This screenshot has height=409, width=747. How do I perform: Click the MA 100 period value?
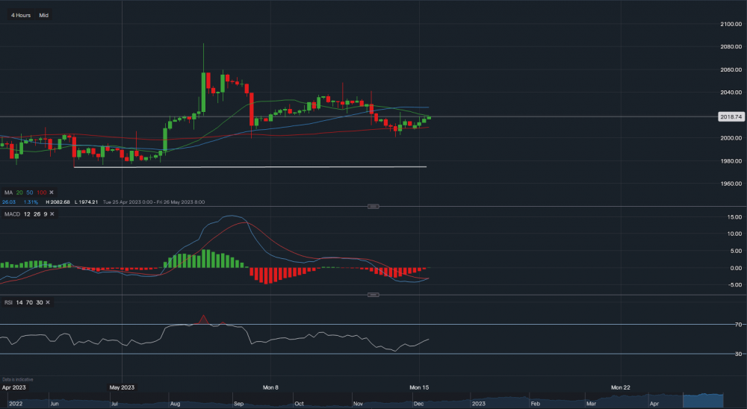pos(40,193)
